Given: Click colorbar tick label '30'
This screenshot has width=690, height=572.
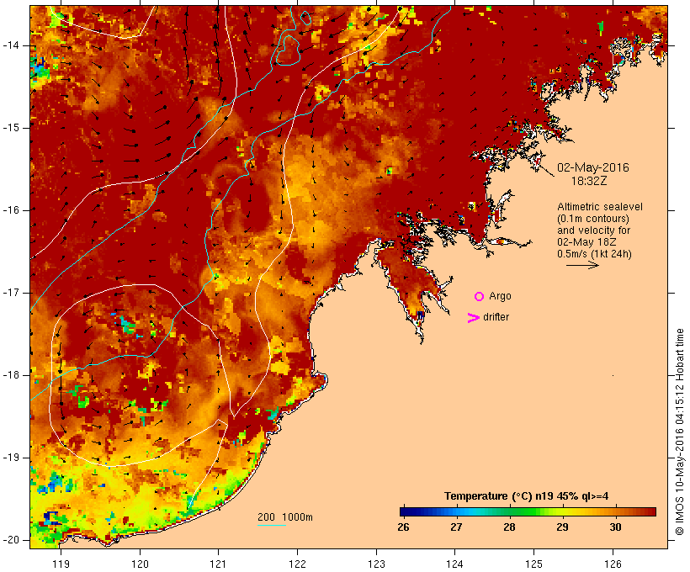Looking at the screenshot, I should pos(615,527).
